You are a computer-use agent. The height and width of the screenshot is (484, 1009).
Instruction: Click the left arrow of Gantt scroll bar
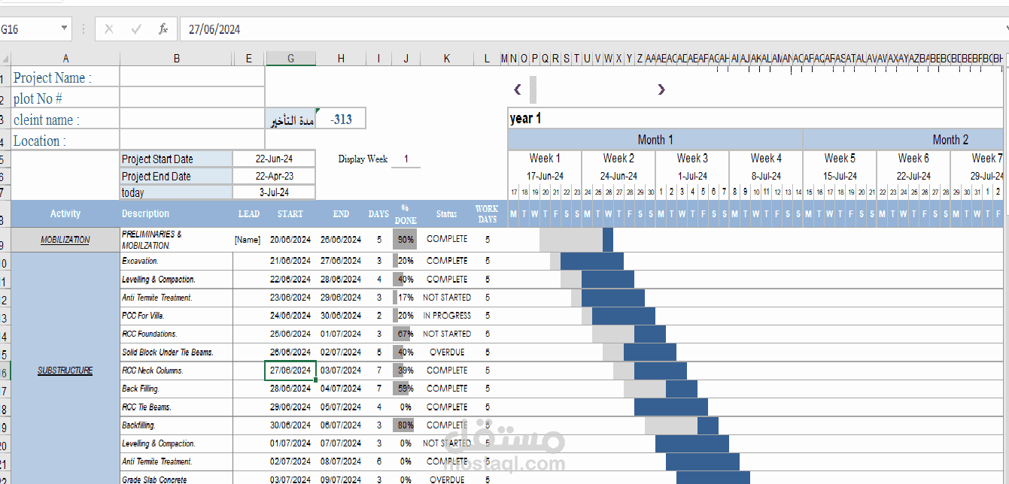[x=518, y=89]
